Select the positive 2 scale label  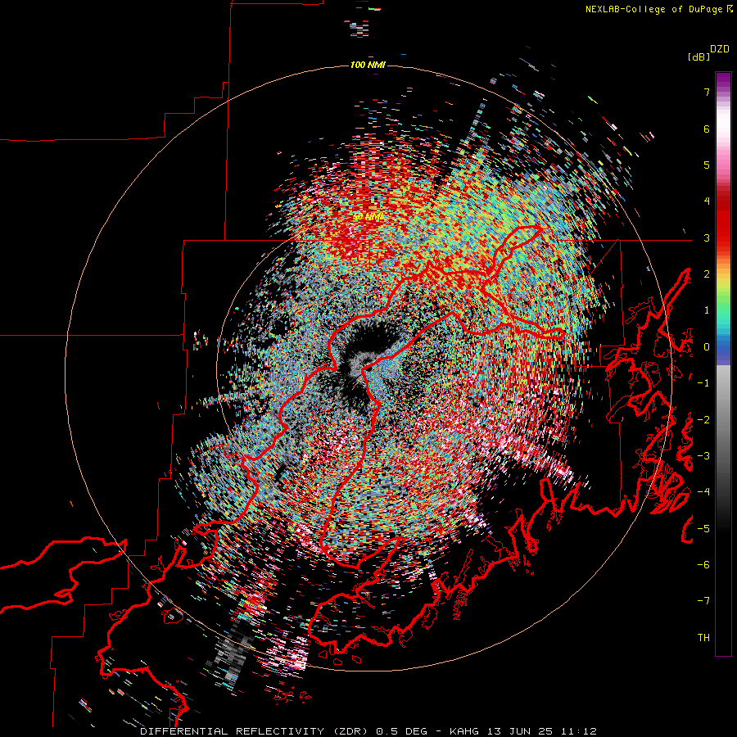(x=707, y=274)
